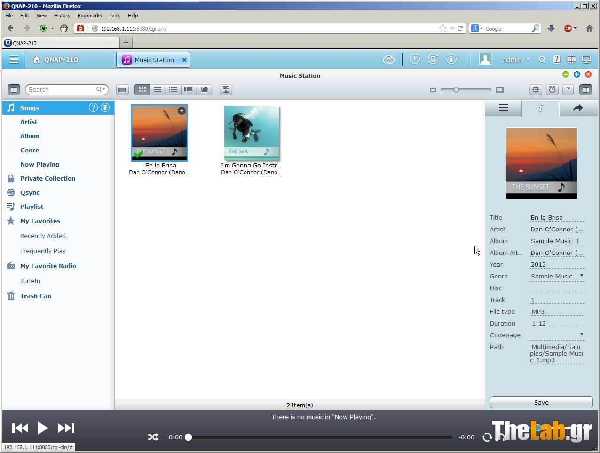
Task: Open desktop preferences monitor icon
Action: [x=586, y=59]
